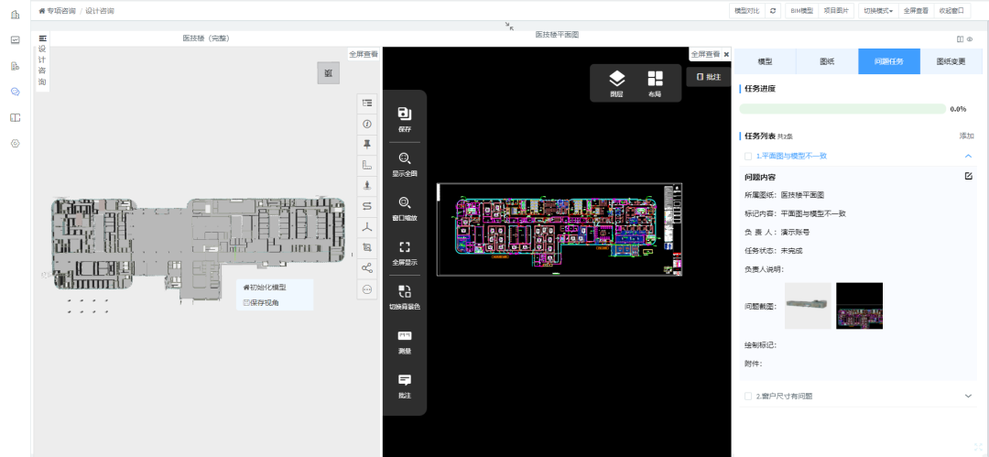Click the 模型对比 button
This screenshot has width=989, height=457.
[746, 11]
